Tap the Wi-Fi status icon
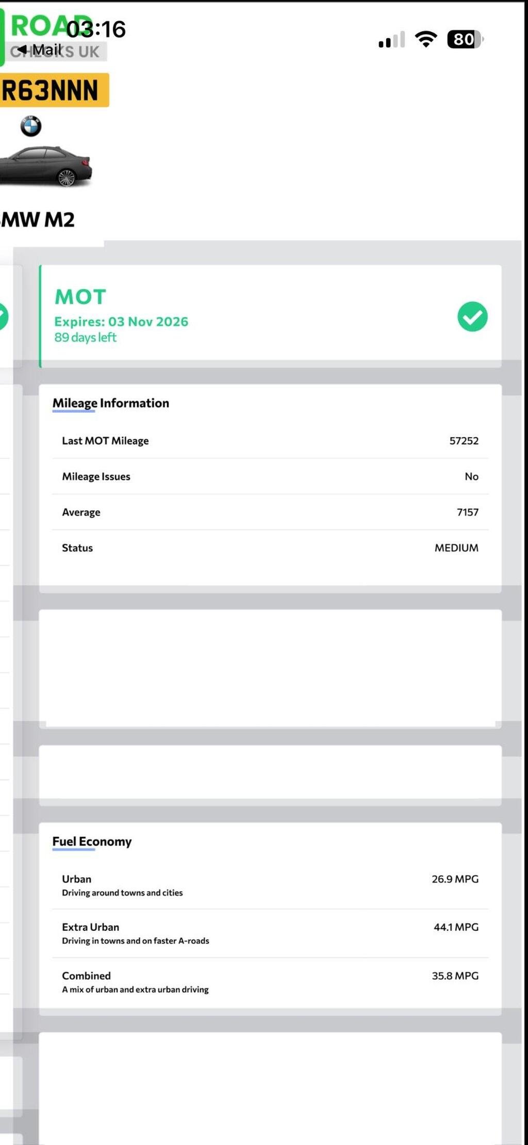Screen dimensions: 528x1145 tap(426, 39)
